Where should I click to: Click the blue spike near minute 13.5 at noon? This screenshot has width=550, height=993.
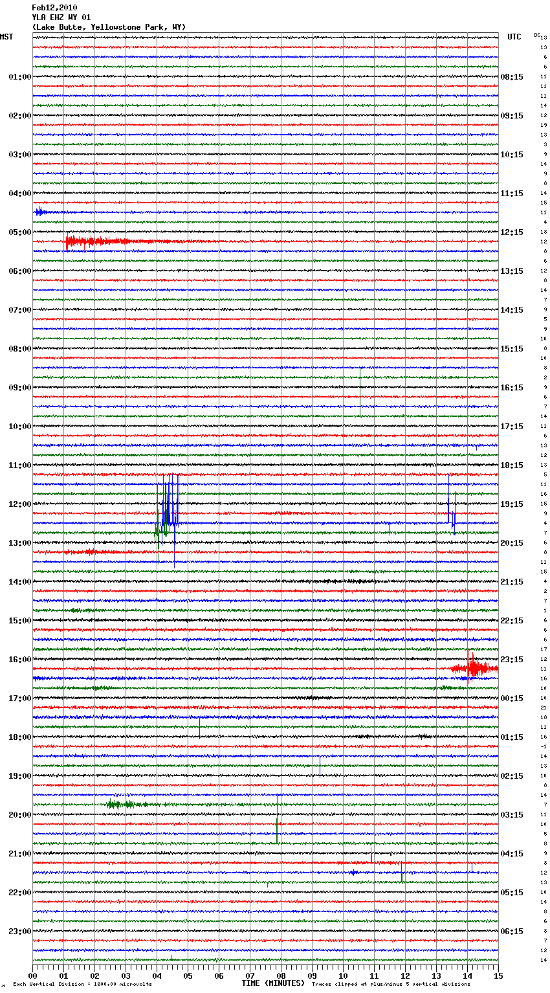point(452,505)
